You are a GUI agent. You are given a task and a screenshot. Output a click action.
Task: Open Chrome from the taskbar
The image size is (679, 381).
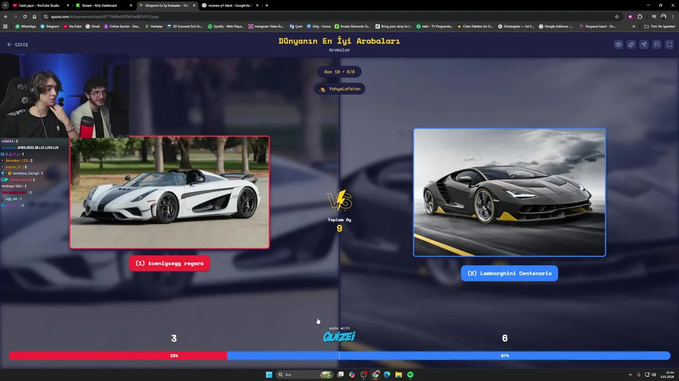click(376, 375)
